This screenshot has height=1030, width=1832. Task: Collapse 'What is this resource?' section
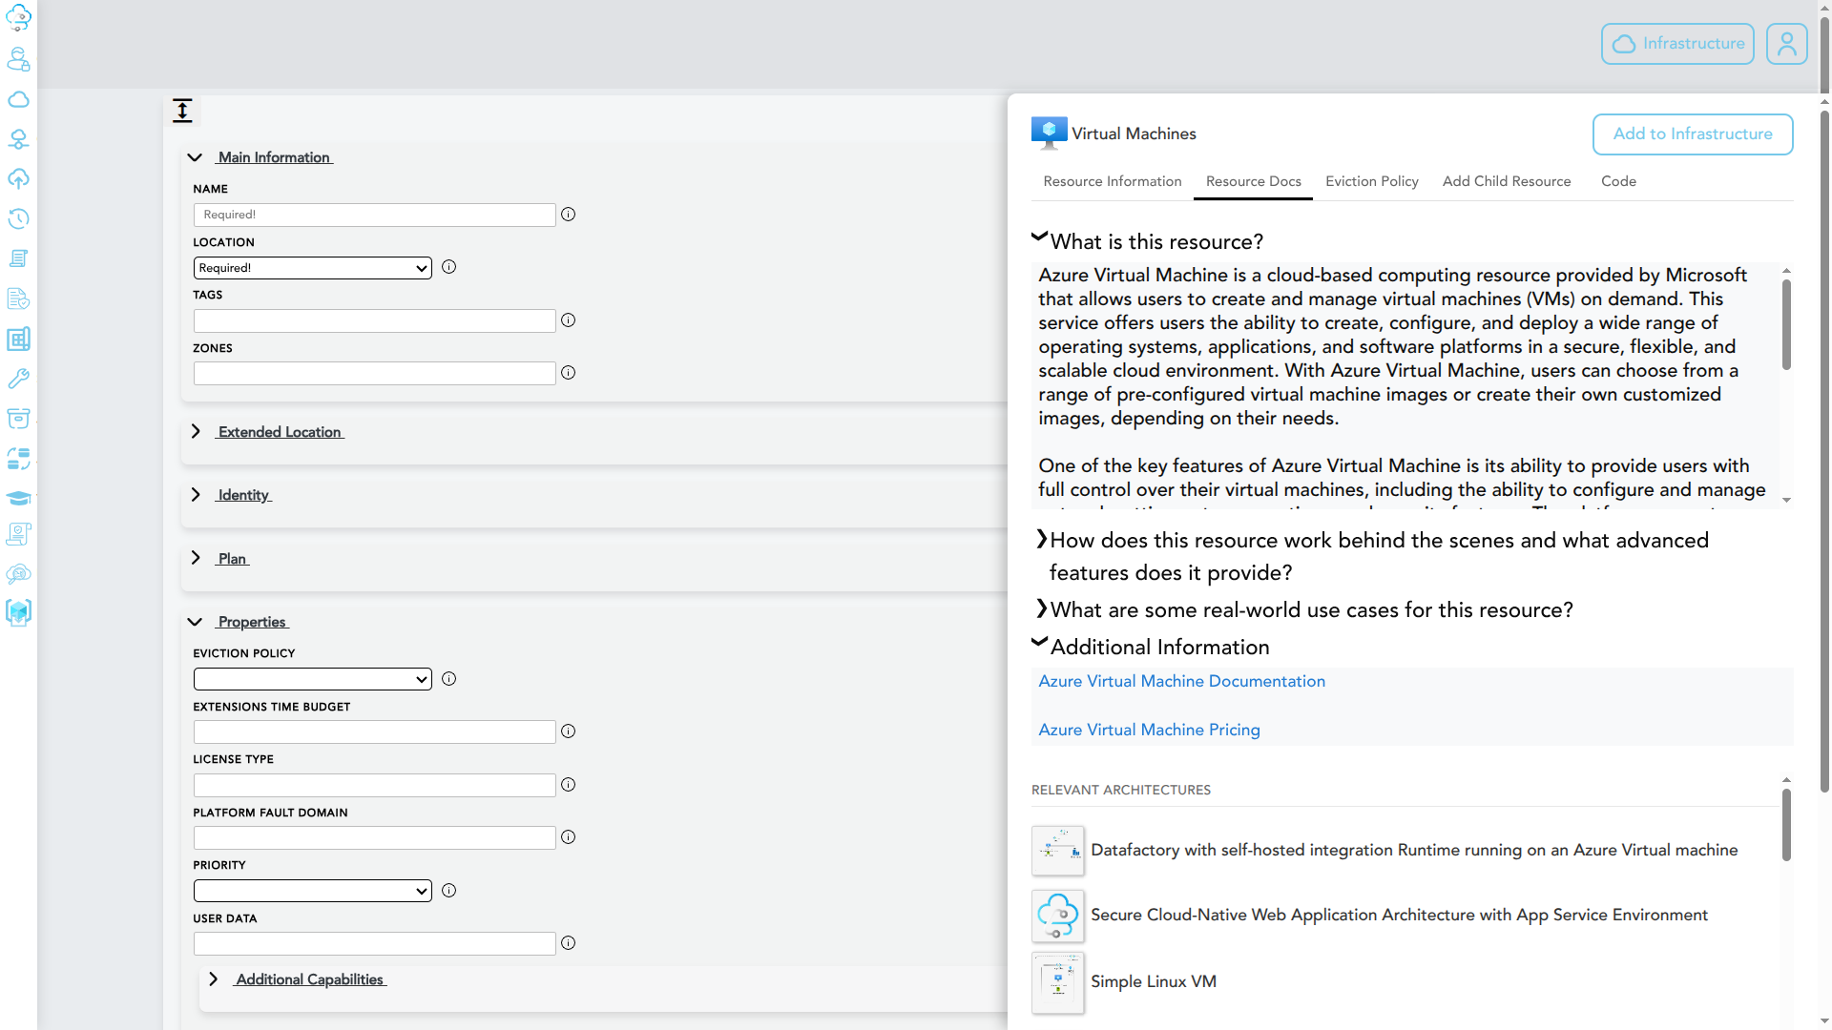1040,237
